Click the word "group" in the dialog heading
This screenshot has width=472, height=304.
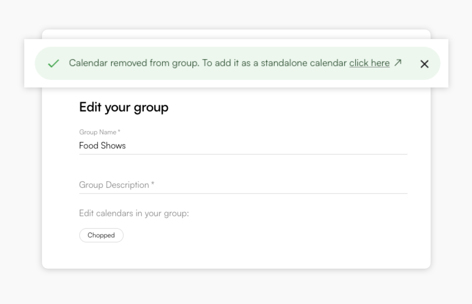151,108
